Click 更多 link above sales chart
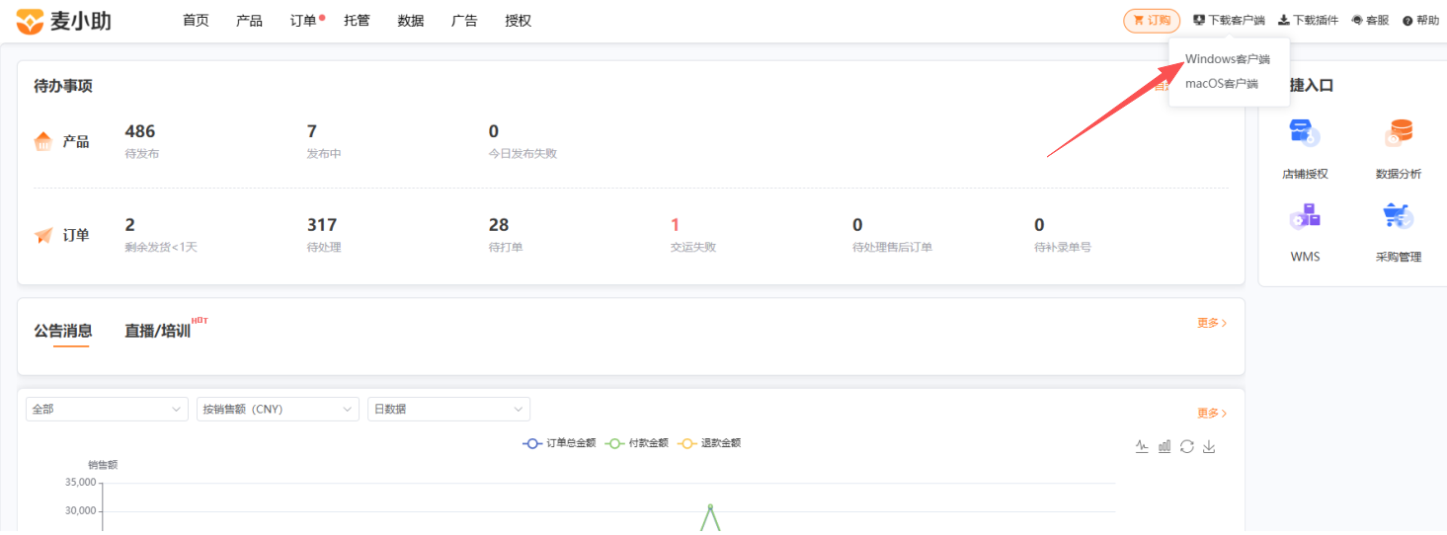Screen dimensions: 1447x535 click(1212, 414)
